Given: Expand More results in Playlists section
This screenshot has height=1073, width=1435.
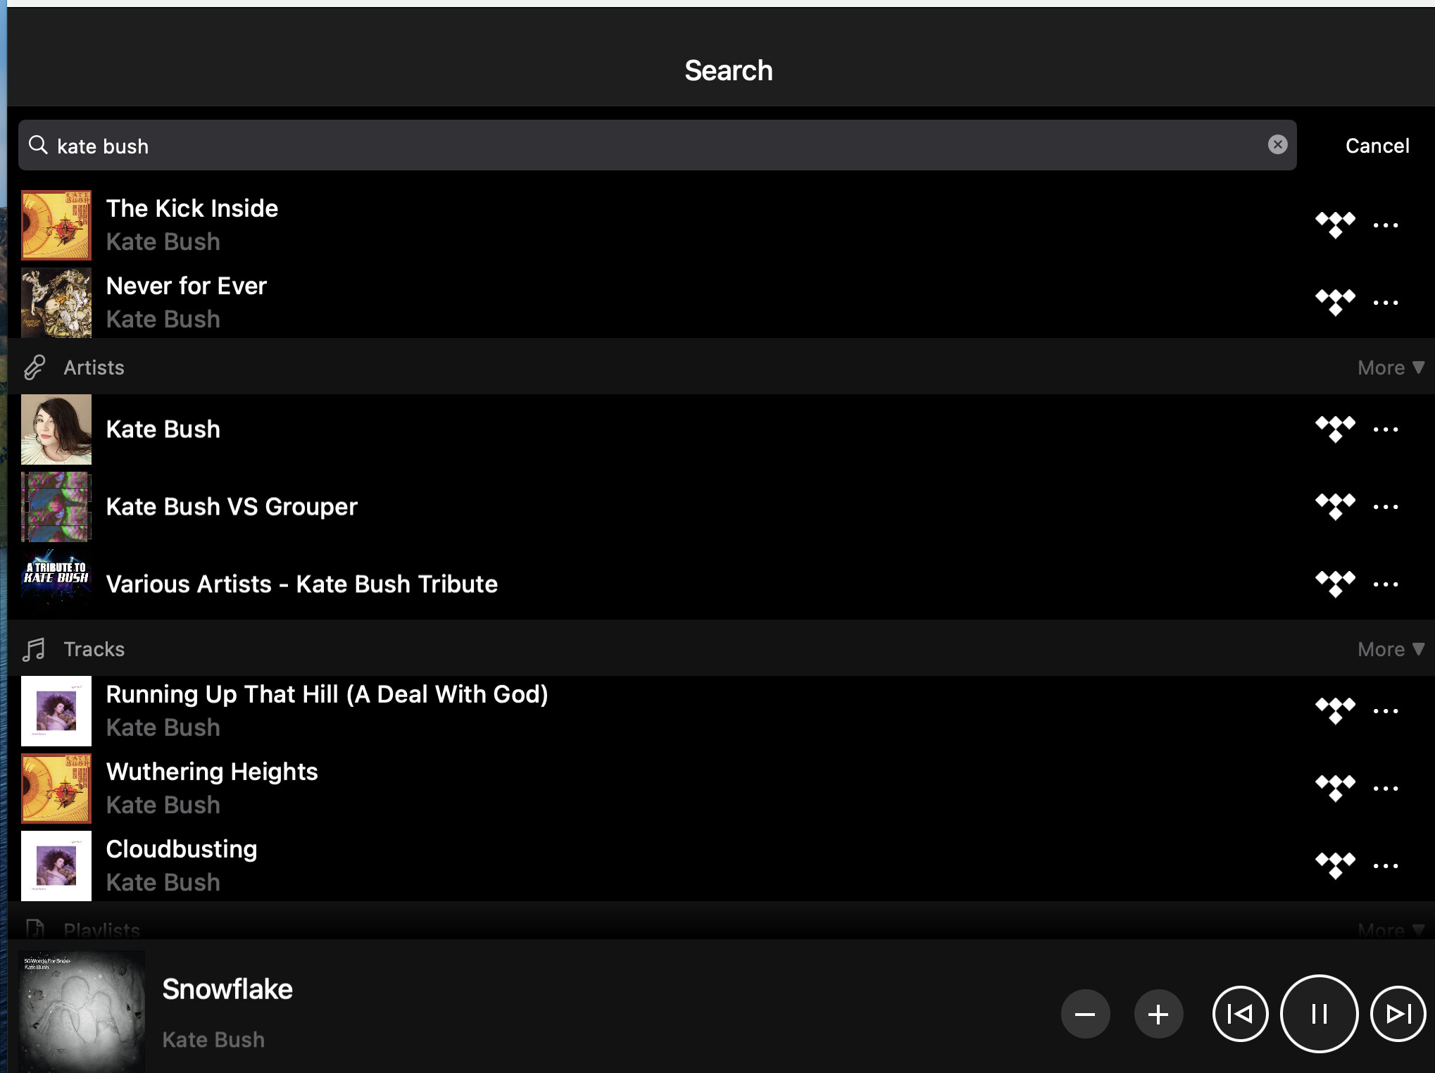Looking at the screenshot, I should 1390,931.
